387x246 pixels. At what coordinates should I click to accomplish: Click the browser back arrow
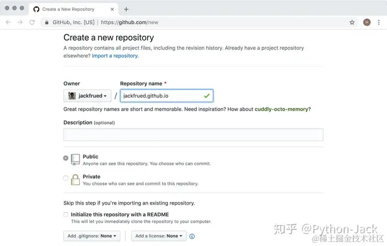[x=8, y=22]
